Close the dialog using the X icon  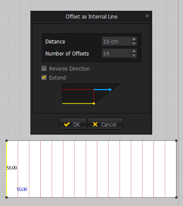pyautogui.click(x=147, y=16)
